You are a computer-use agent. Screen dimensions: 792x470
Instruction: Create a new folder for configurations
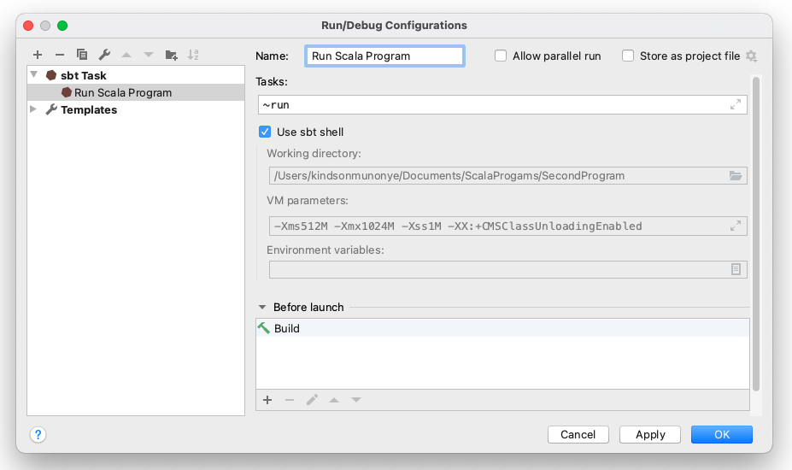[171, 55]
